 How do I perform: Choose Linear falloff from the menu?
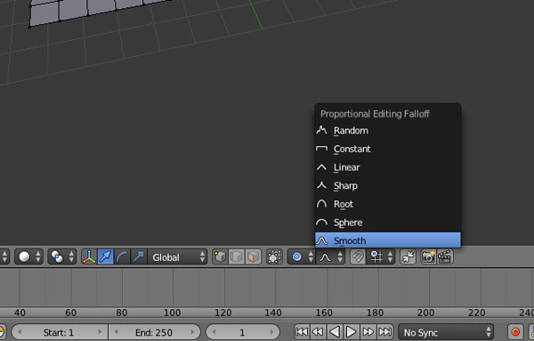387,167
